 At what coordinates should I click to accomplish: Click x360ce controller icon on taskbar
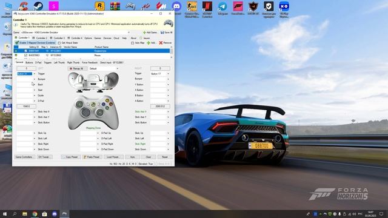tap(64, 214)
